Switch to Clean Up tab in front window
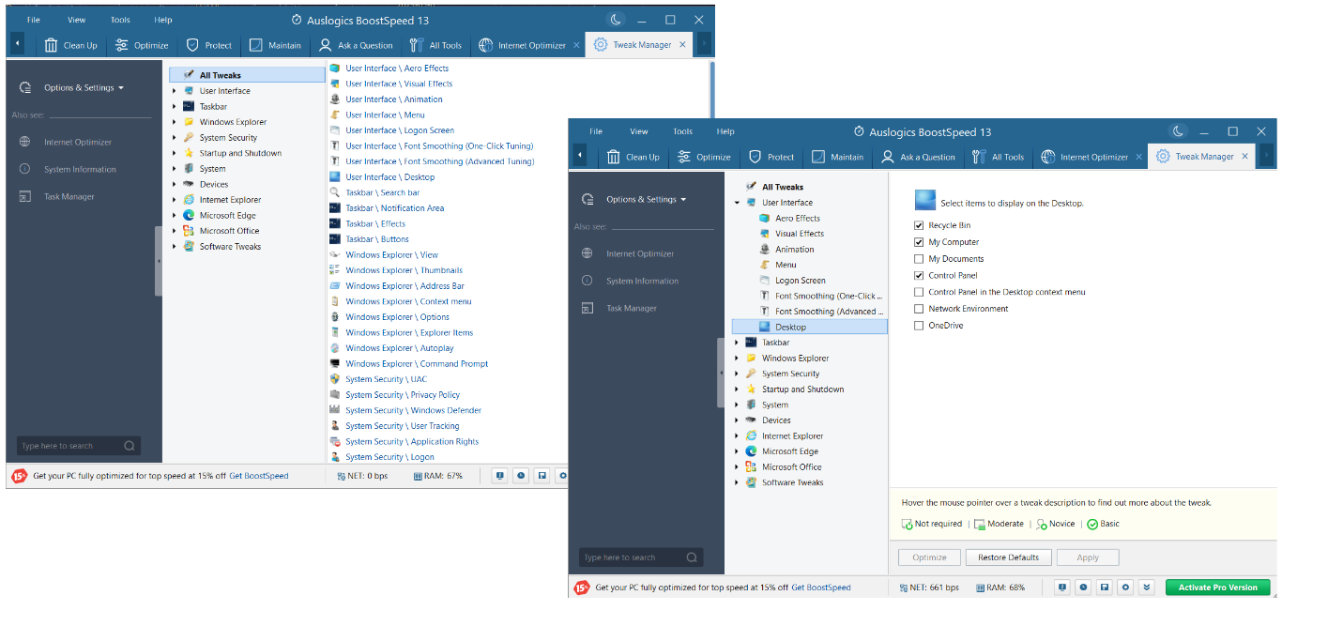1343x626 pixels. [x=633, y=157]
